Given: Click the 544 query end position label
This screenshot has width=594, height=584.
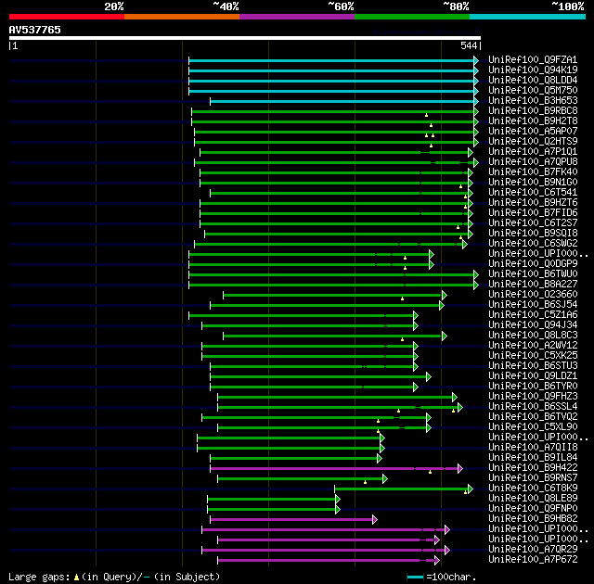Looking at the screenshot, I should [x=469, y=45].
